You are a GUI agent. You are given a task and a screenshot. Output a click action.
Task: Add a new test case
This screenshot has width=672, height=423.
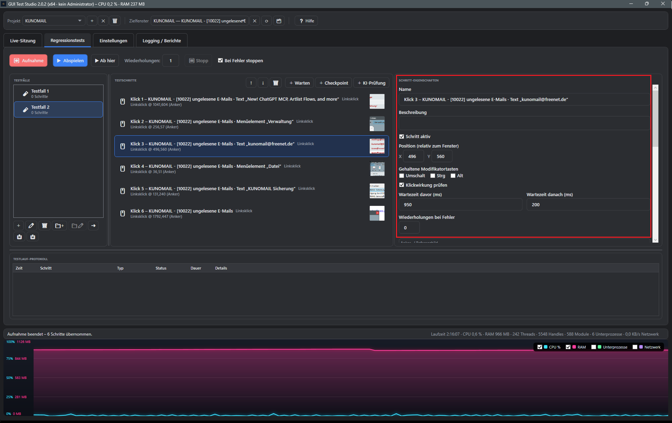19,225
